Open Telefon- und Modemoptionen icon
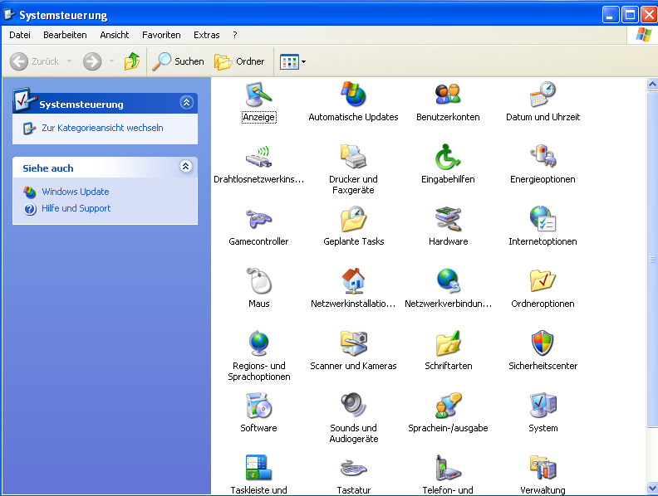Screen dimensions: 658x496 click(448, 468)
